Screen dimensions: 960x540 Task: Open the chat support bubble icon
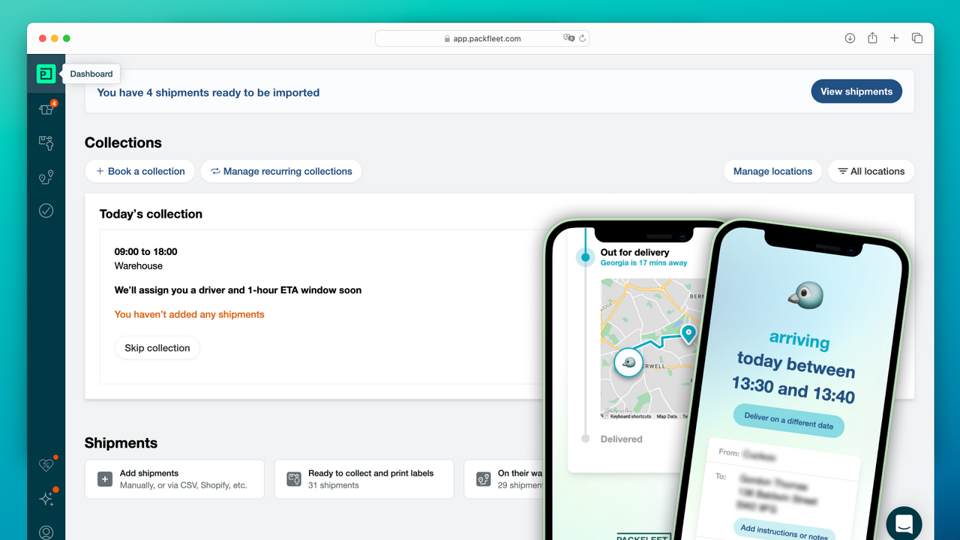pyautogui.click(x=904, y=523)
